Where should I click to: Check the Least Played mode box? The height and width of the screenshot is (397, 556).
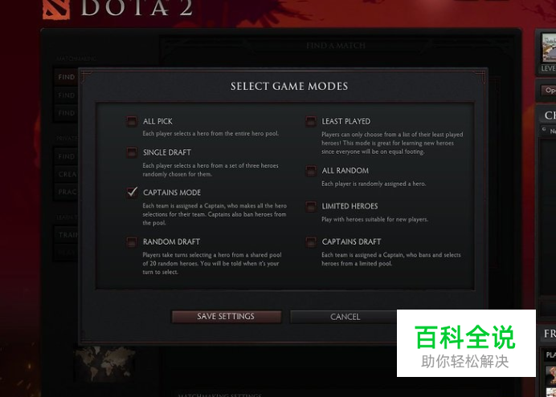coord(311,121)
